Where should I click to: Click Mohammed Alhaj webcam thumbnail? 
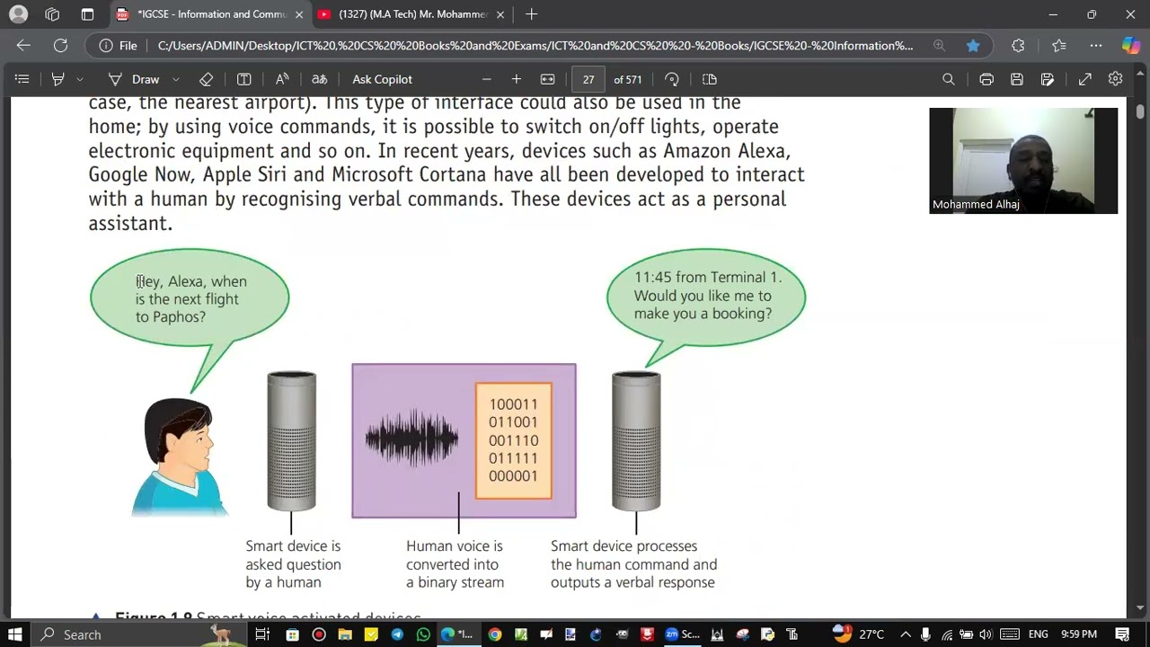click(1023, 160)
